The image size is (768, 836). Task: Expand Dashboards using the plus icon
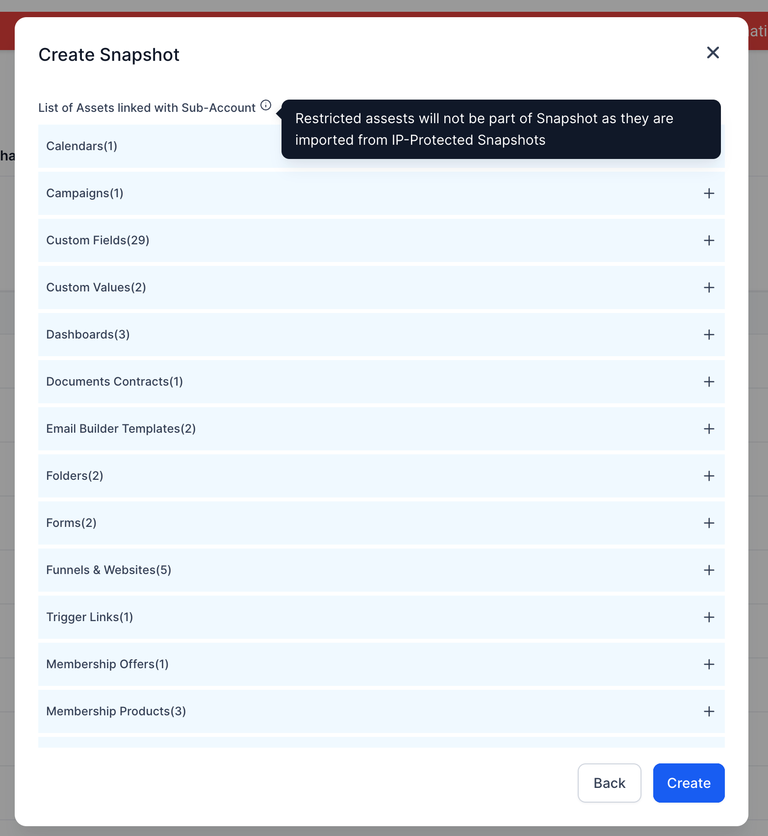click(x=709, y=335)
